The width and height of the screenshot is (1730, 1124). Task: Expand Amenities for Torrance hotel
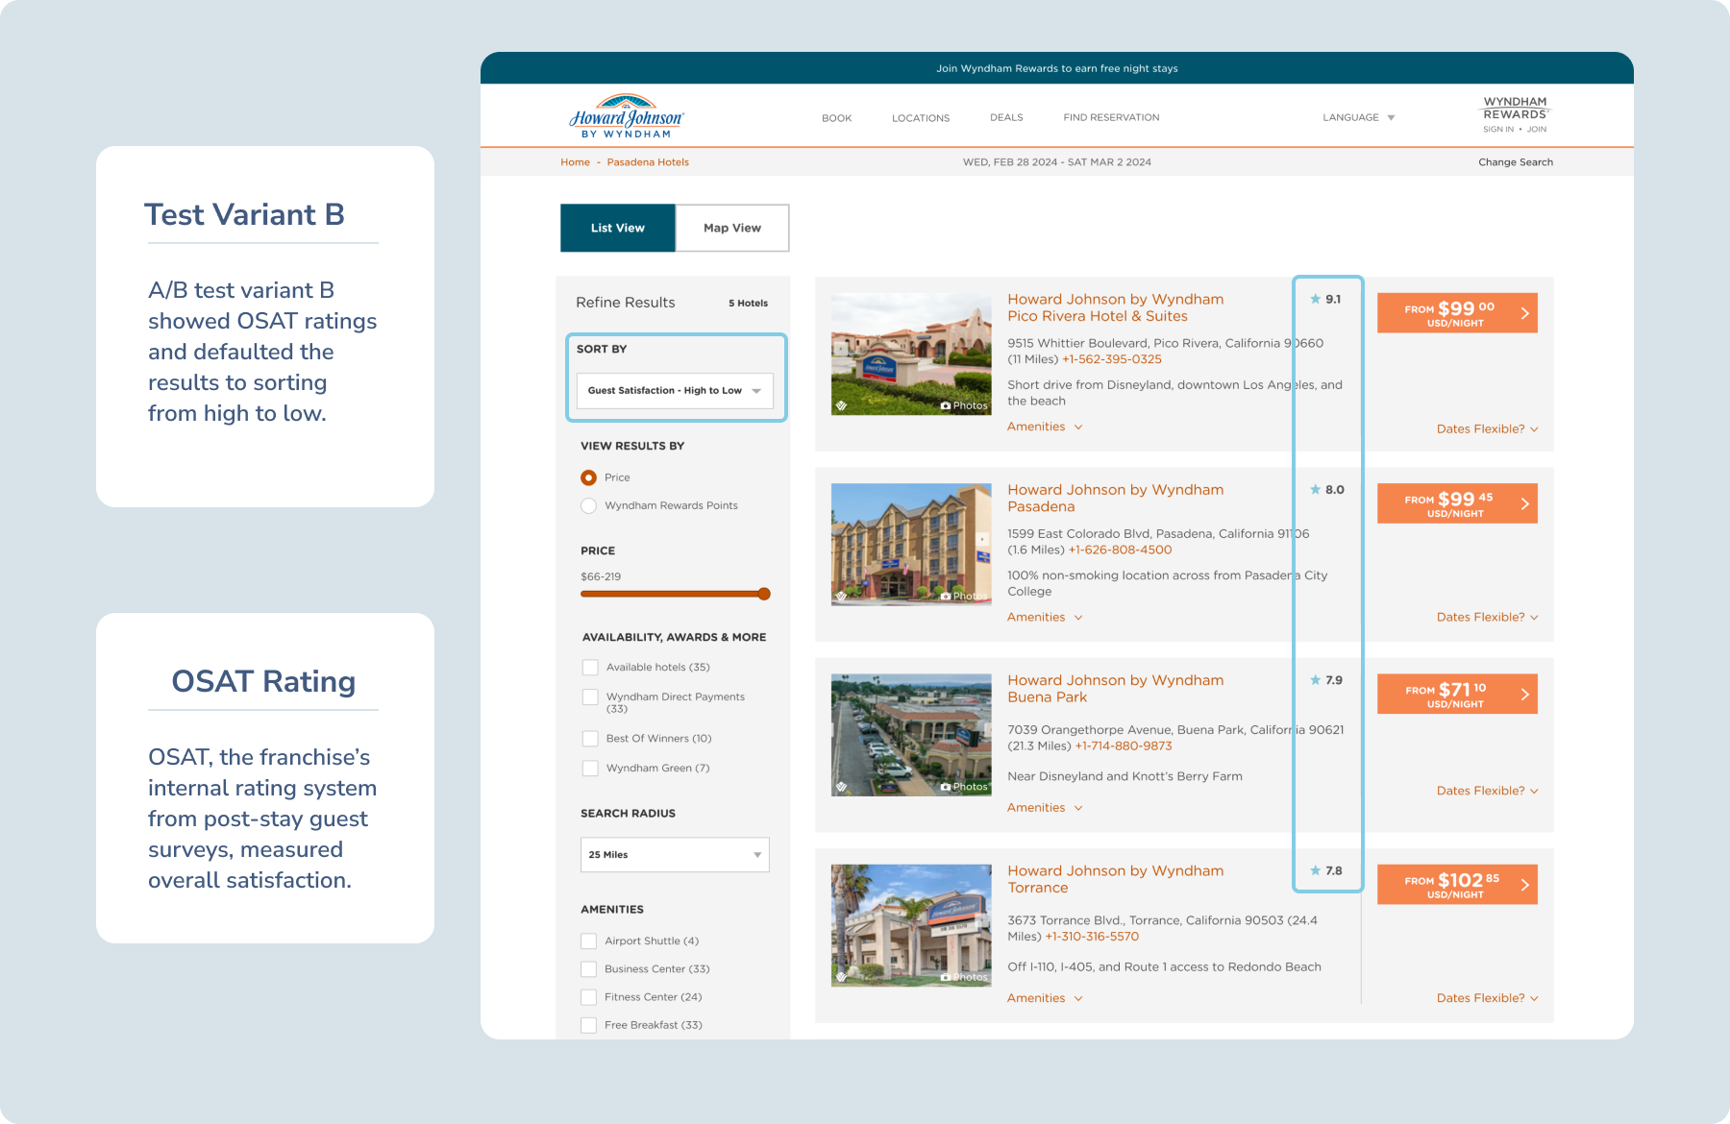coord(1045,998)
